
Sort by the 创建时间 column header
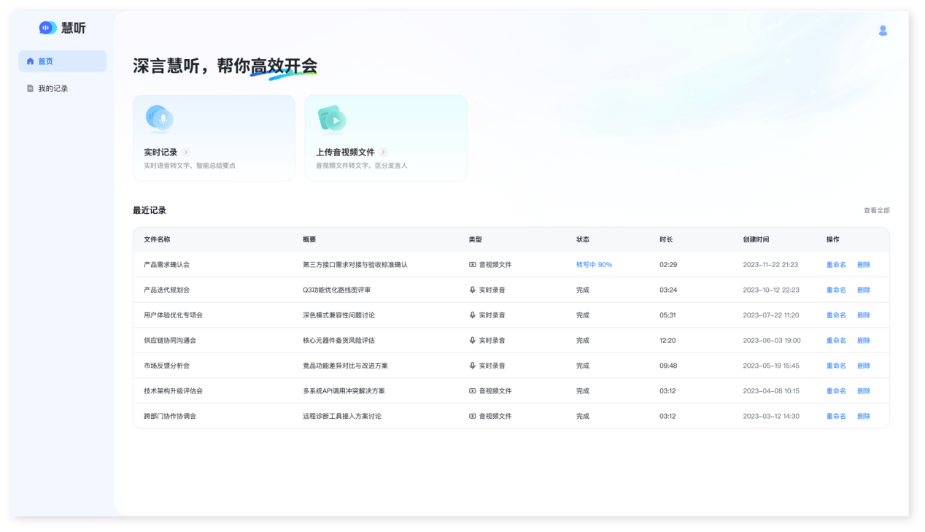coord(755,239)
